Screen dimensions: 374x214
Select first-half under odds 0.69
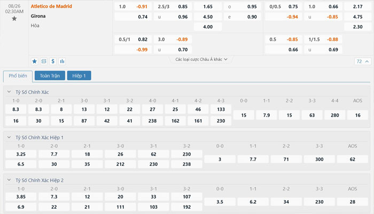[x=323, y=49]
